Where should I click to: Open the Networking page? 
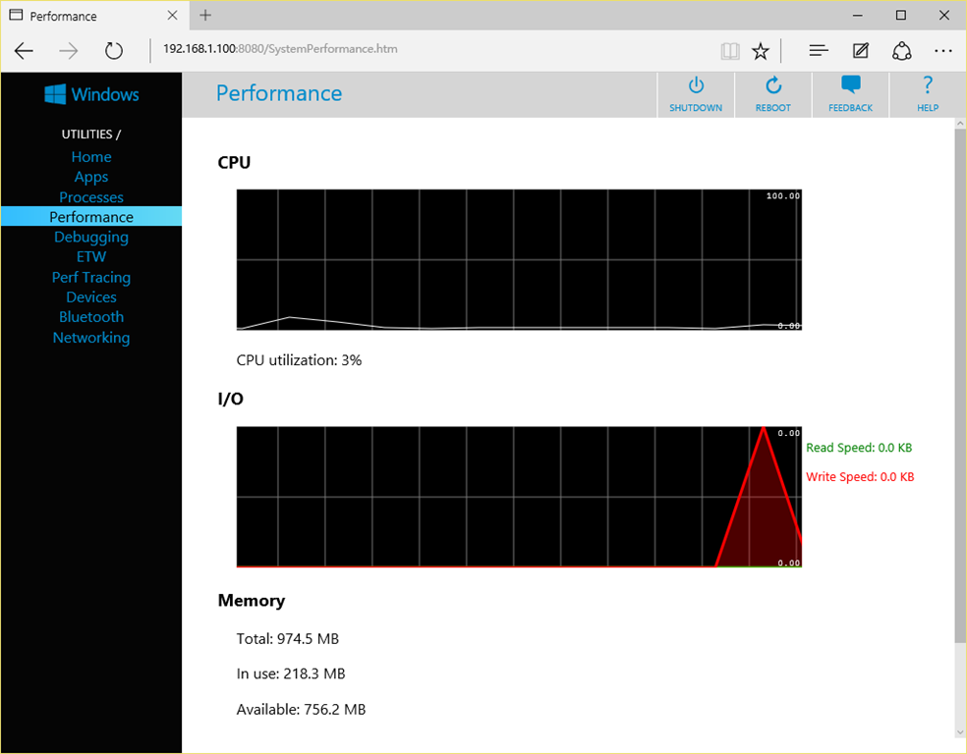(91, 338)
